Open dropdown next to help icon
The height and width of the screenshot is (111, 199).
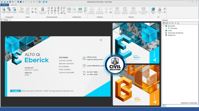48,2
